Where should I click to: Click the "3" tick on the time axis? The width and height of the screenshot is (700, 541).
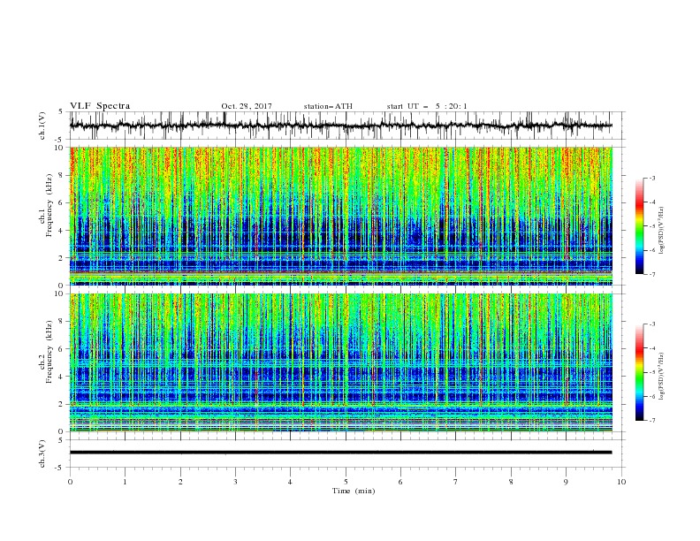click(235, 482)
